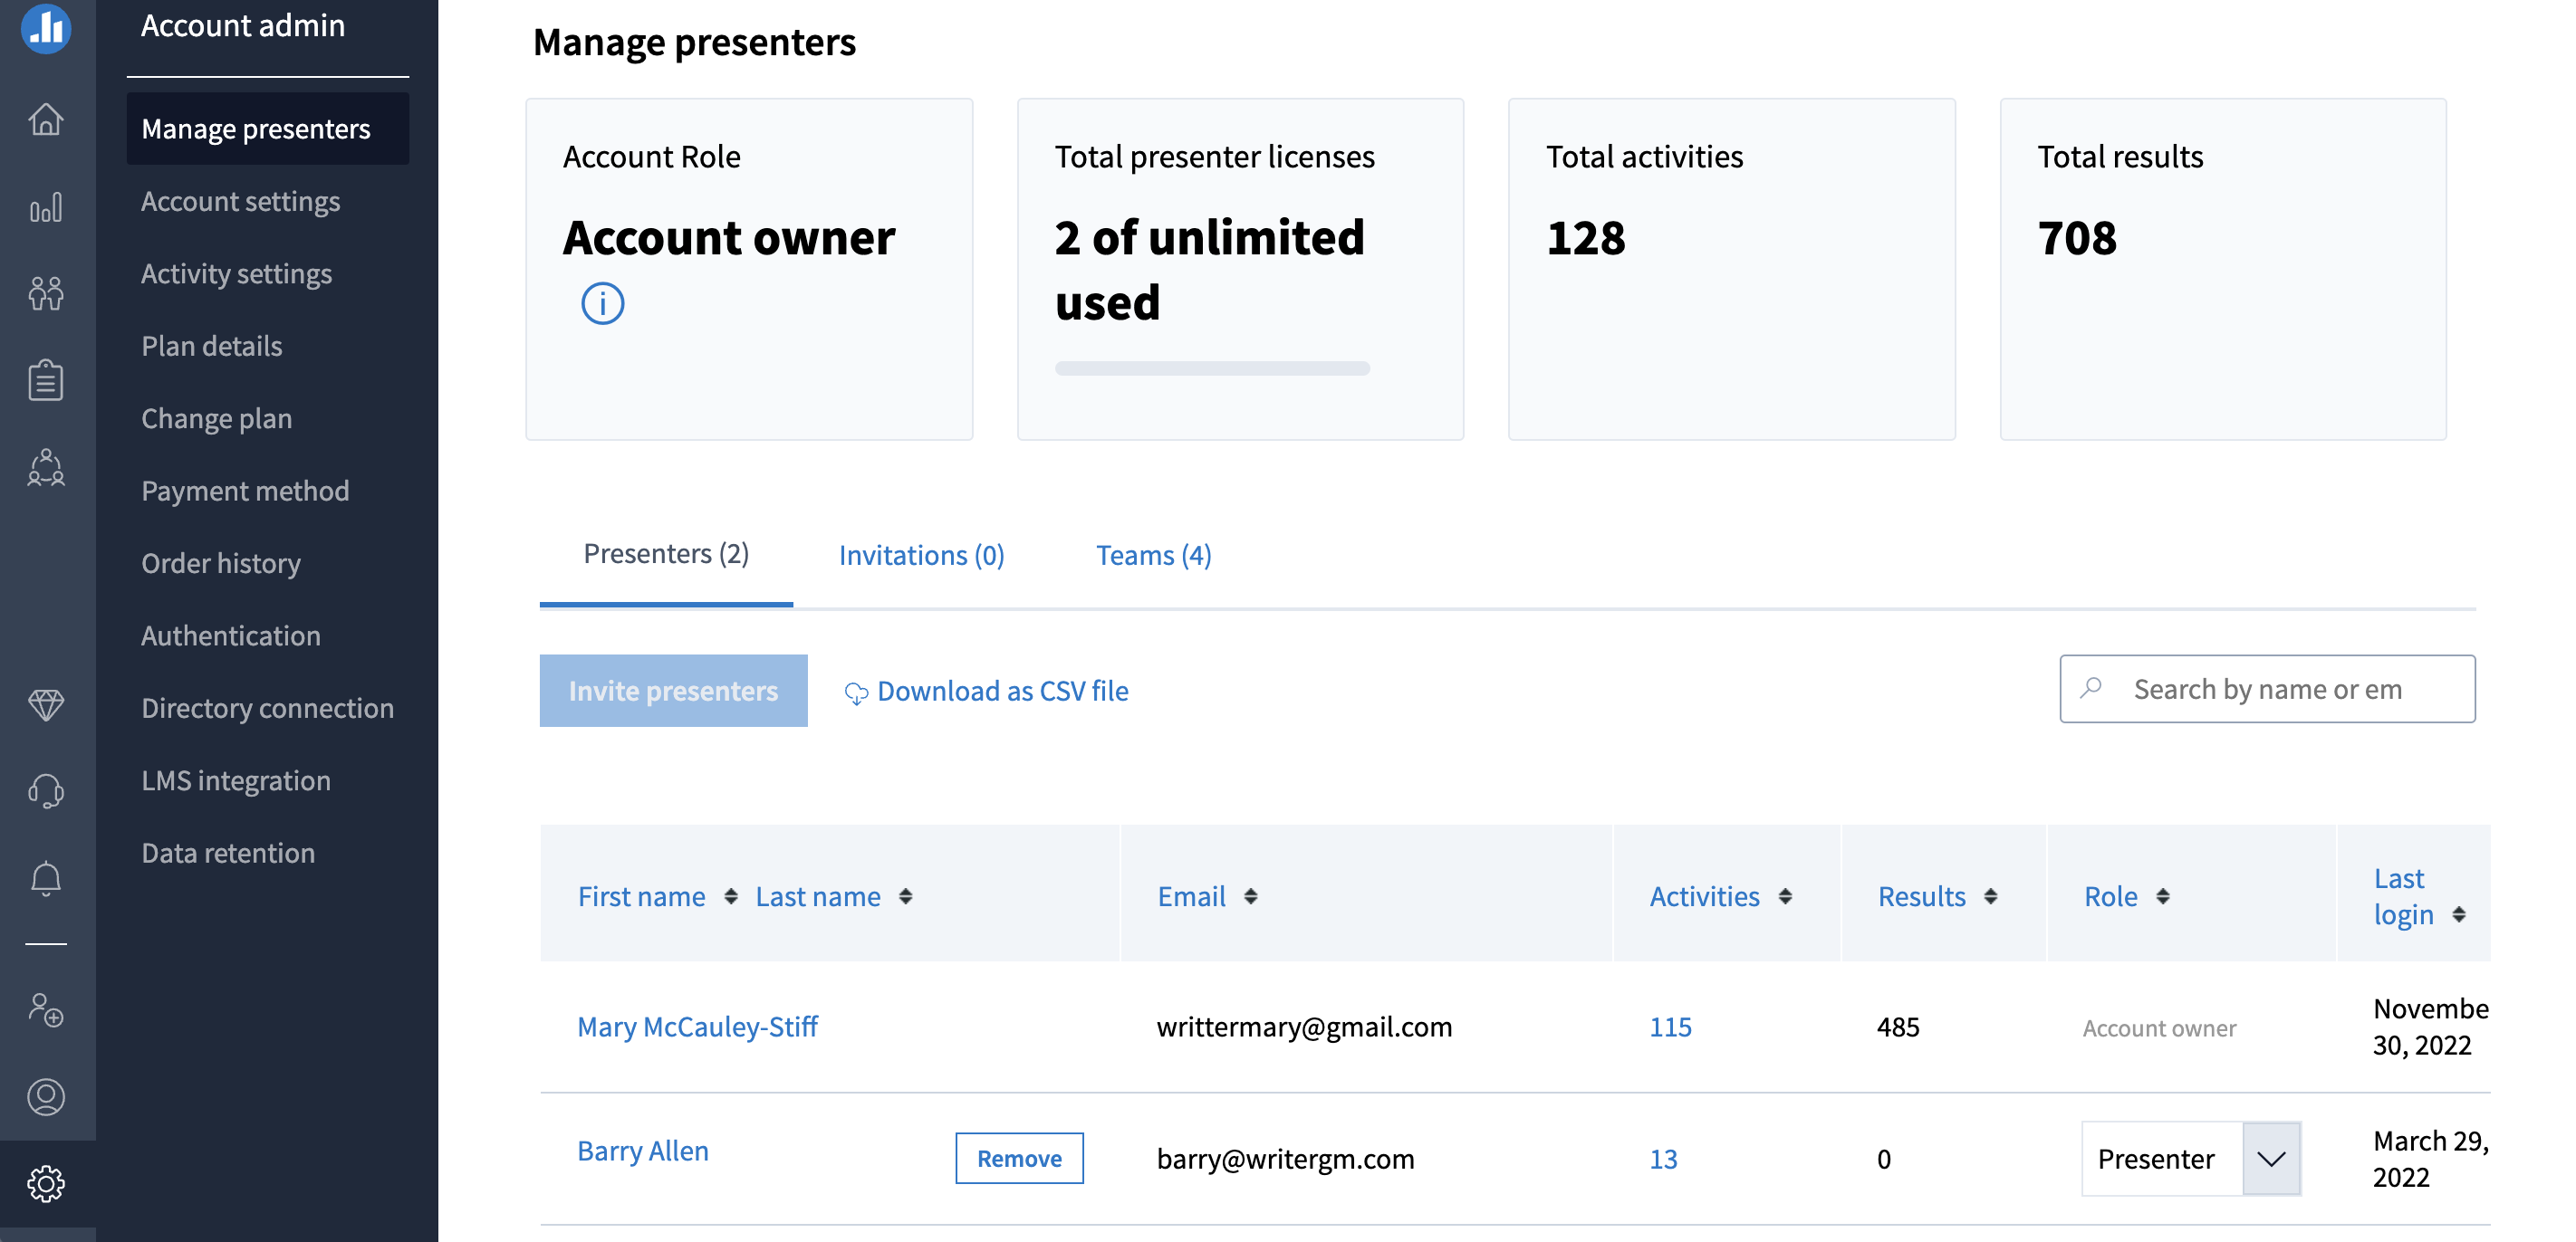Click cloud download icon beside CSV link
The width and height of the screenshot is (2576, 1242).
pyautogui.click(x=856, y=693)
